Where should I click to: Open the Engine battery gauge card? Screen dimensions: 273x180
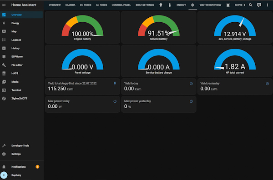[x=82, y=27]
